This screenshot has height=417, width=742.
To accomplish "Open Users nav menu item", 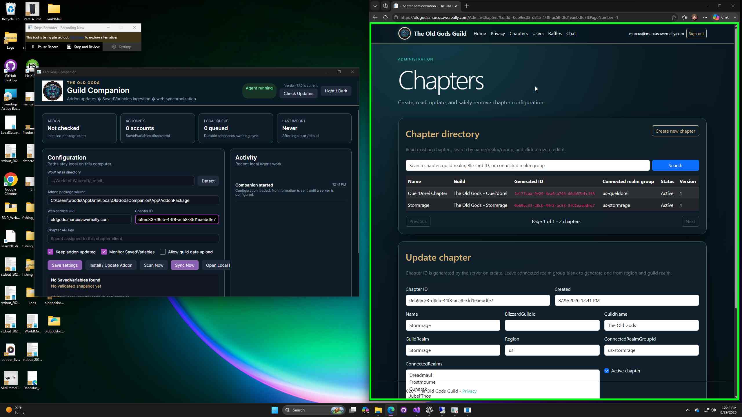I will [x=538, y=34].
